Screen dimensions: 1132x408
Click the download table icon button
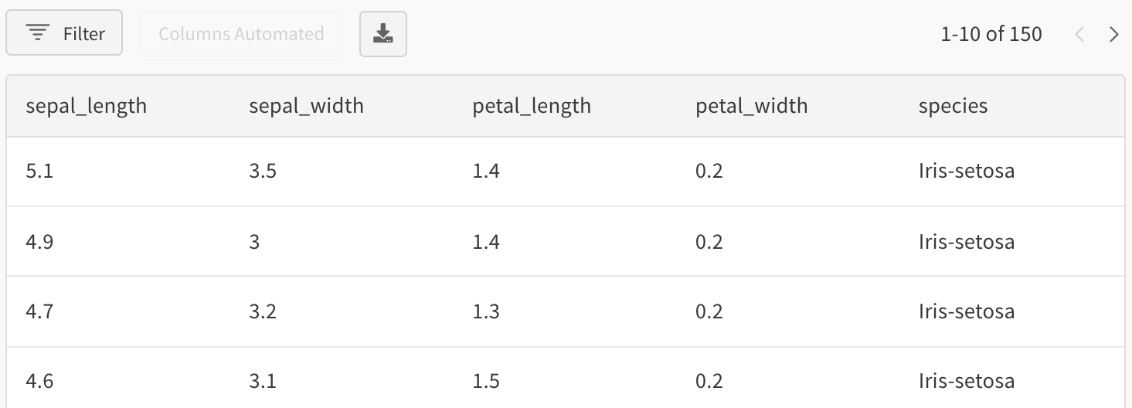pyautogui.click(x=383, y=34)
